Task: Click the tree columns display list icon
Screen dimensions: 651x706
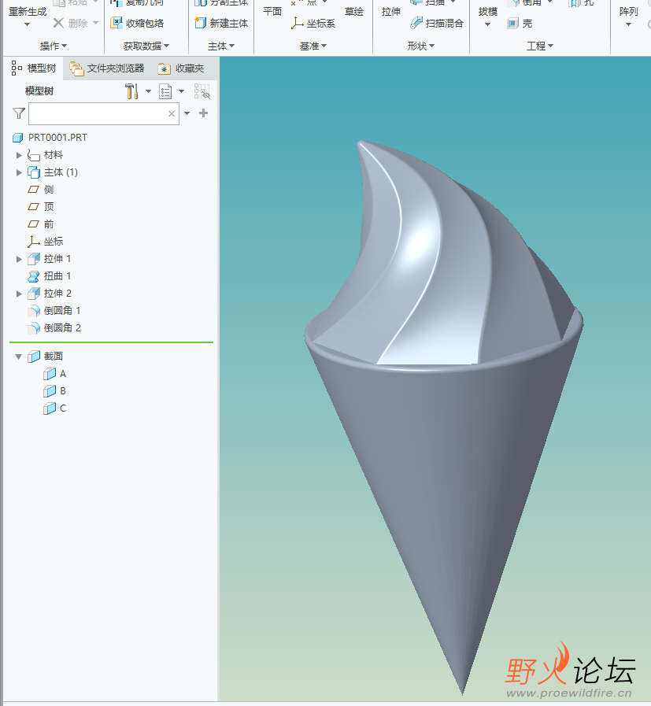Action: [165, 91]
